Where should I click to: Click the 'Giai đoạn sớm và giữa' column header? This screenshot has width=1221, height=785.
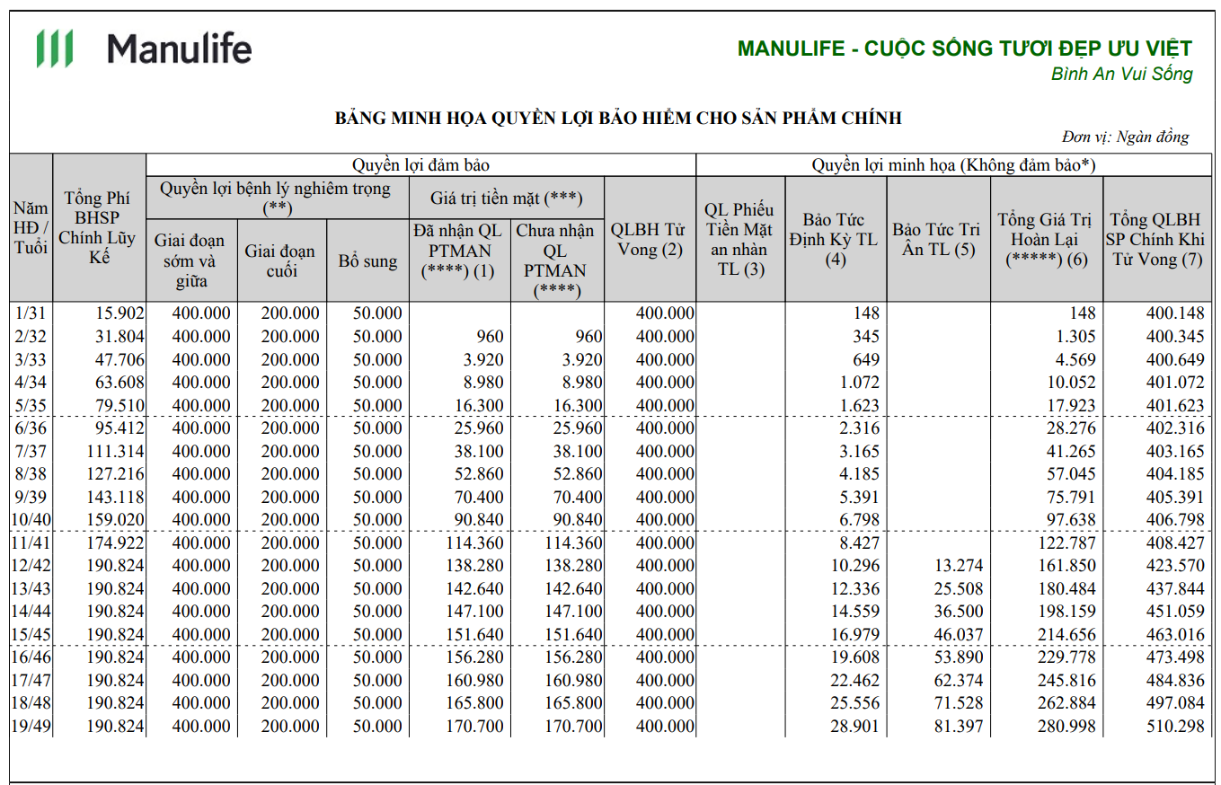coord(191,260)
